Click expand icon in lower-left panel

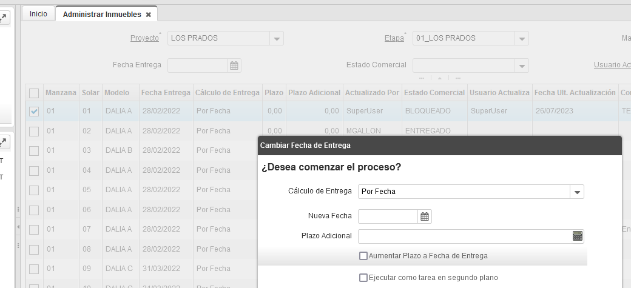(x=3, y=142)
